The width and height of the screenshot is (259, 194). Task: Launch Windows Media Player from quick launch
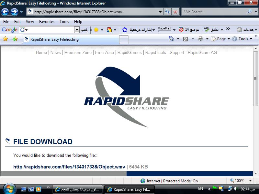tap(39, 189)
